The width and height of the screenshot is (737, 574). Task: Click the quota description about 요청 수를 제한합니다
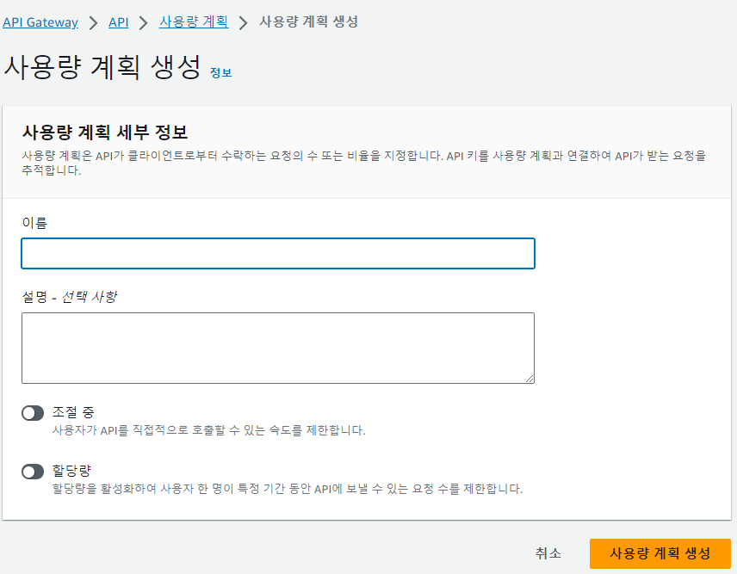tap(288, 489)
